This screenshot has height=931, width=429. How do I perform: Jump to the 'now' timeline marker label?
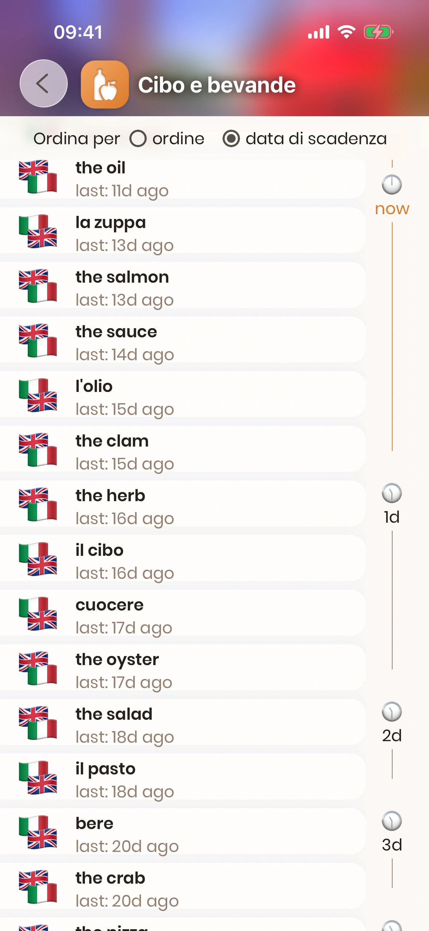tap(392, 209)
